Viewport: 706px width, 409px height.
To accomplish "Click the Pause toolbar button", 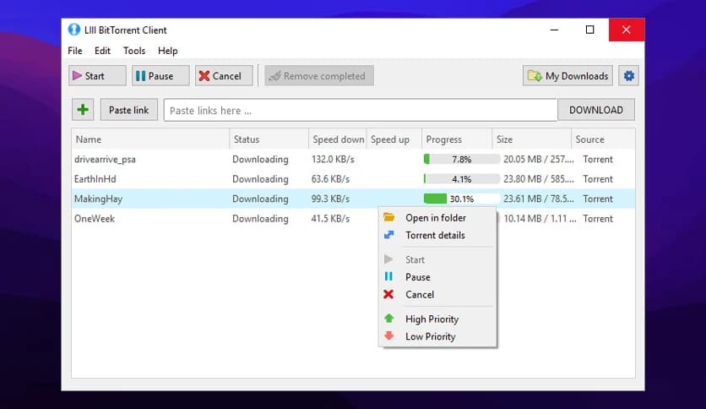I will (x=160, y=76).
